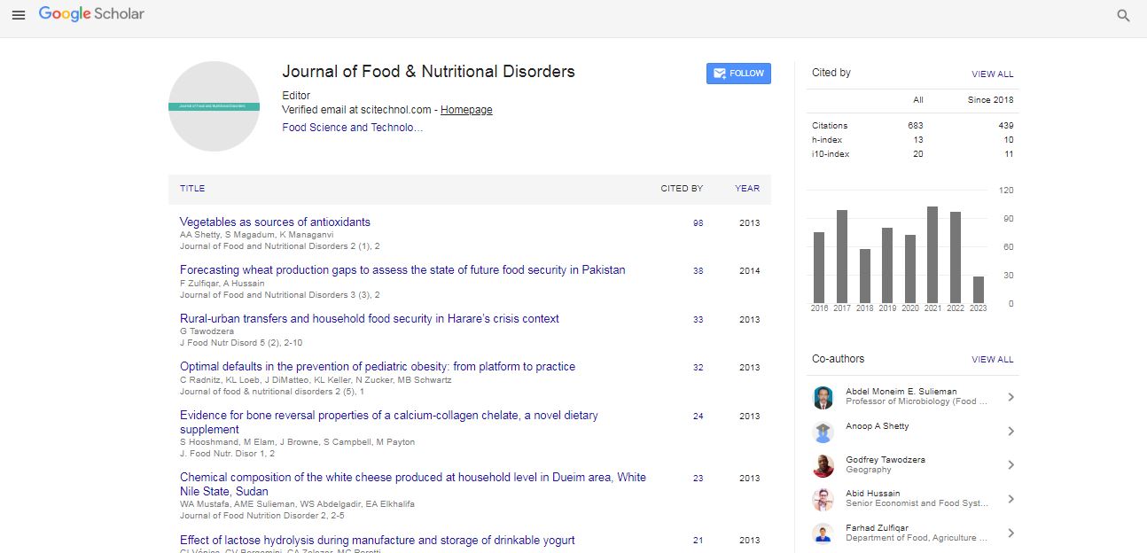Screen dimensions: 1147x553
Task: Open Optimal defaults in pediatric obesity article
Action: click(x=378, y=367)
